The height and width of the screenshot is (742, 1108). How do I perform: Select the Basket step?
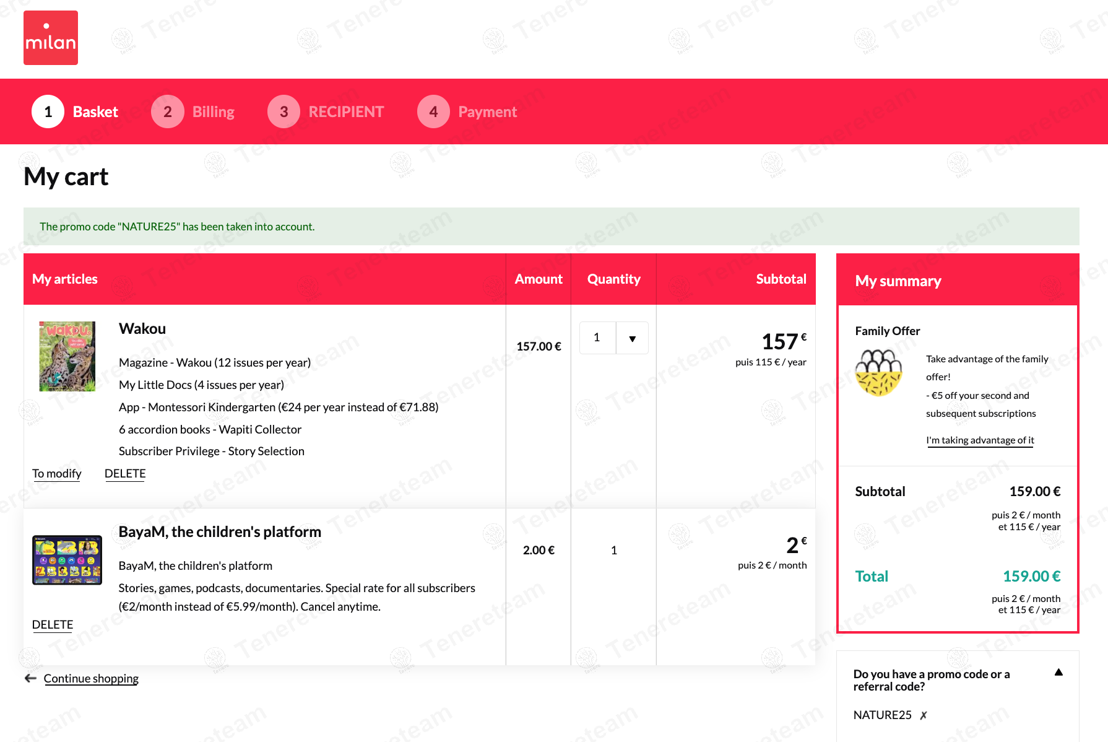(75, 111)
